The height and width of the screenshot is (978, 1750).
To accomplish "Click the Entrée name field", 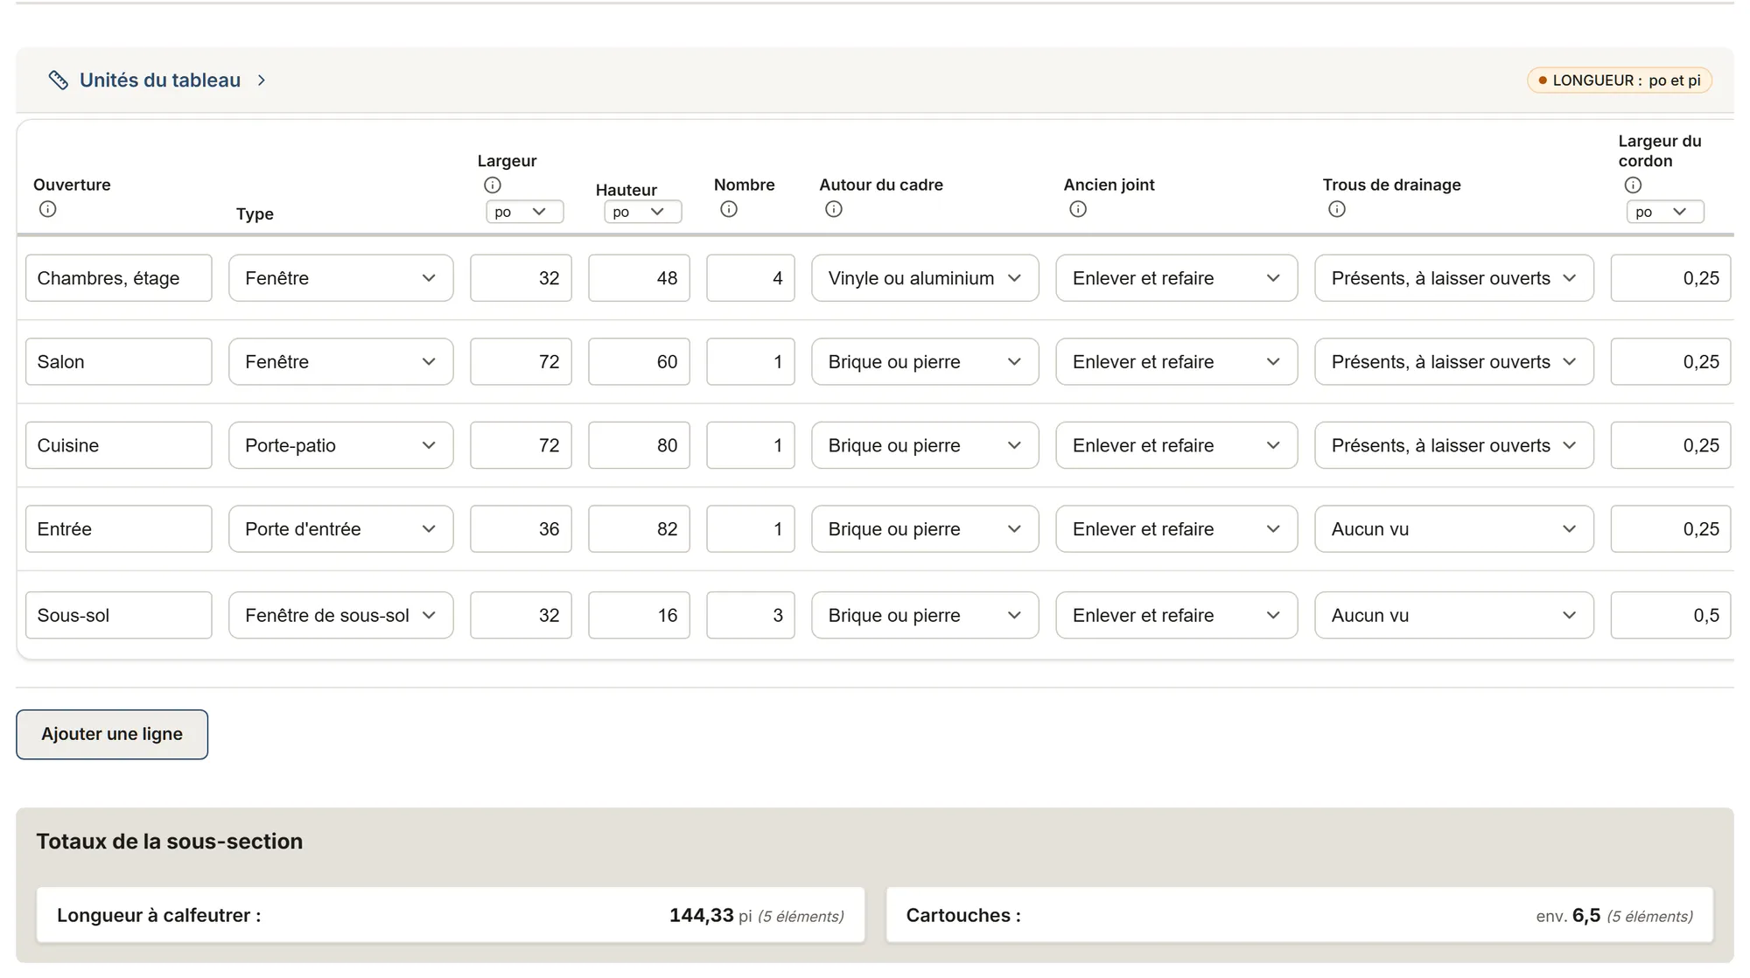I will 119,529.
